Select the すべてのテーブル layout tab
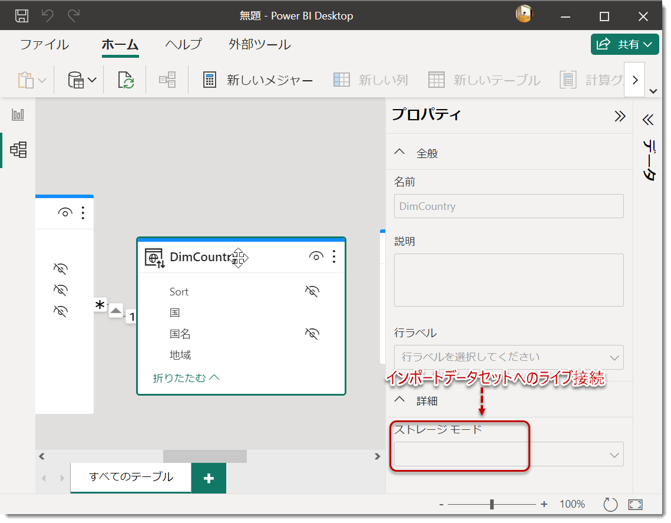The height and width of the screenshot is (523, 671). point(131,477)
